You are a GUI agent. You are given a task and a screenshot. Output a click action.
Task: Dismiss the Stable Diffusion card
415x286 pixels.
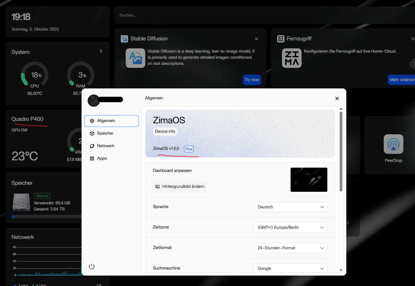tap(257, 39)
